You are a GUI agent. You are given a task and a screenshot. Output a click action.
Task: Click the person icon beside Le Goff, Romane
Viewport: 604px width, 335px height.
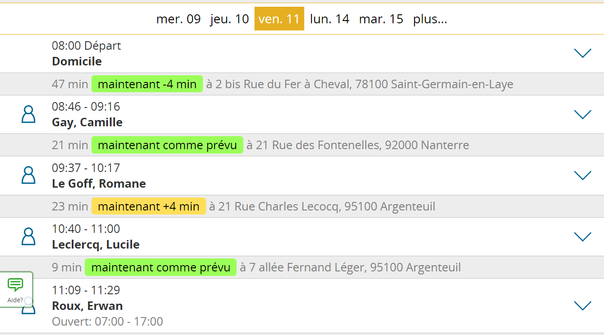[28, 175]
